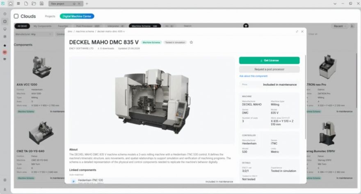The height and width of the screenshot is (194, 361).
Task: Open Ask about this component link
Action: pyautogui.click(x=254, y=76)
